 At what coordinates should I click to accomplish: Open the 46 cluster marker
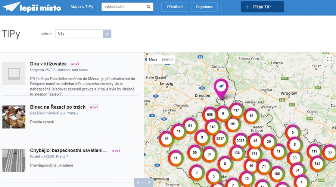coord(255,141)
